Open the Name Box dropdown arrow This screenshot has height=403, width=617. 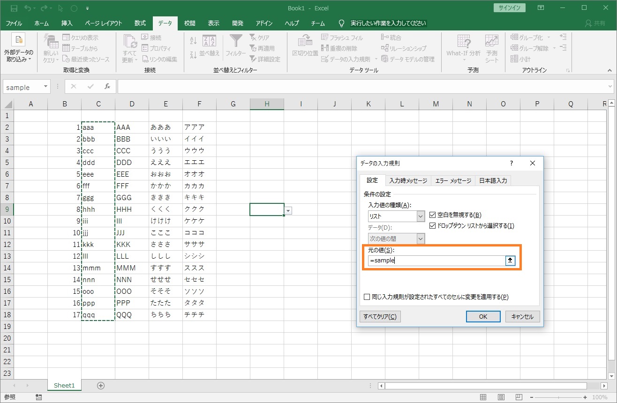point(45,87)
